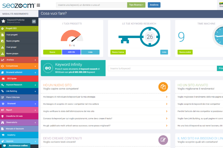Viewport: 223px width, 148px height.
Task: Click the orange copy icon in Ho un nuovo sito
Action: point(163,87)
